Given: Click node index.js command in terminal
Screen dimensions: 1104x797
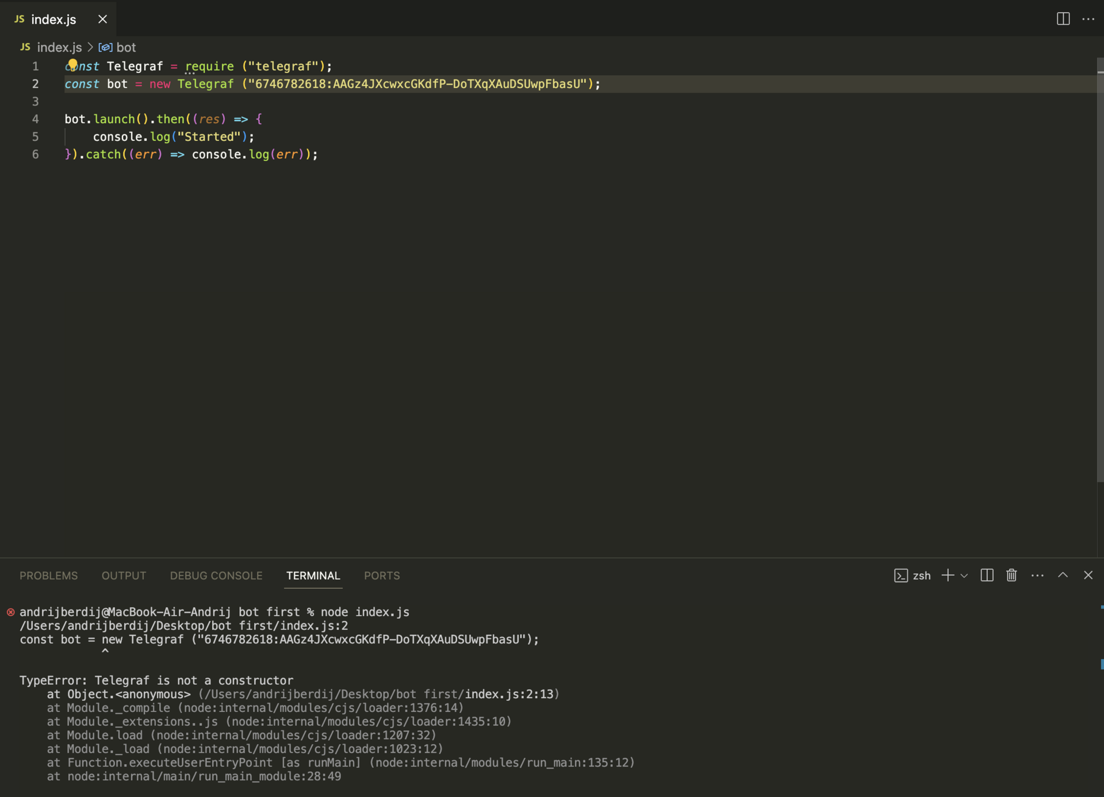Looking at the screenshot, I should [x=365, y=612].
